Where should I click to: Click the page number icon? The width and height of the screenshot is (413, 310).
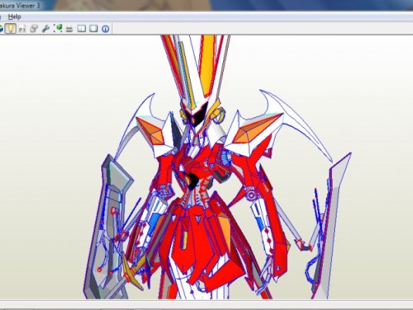click(x=22, y=29)
